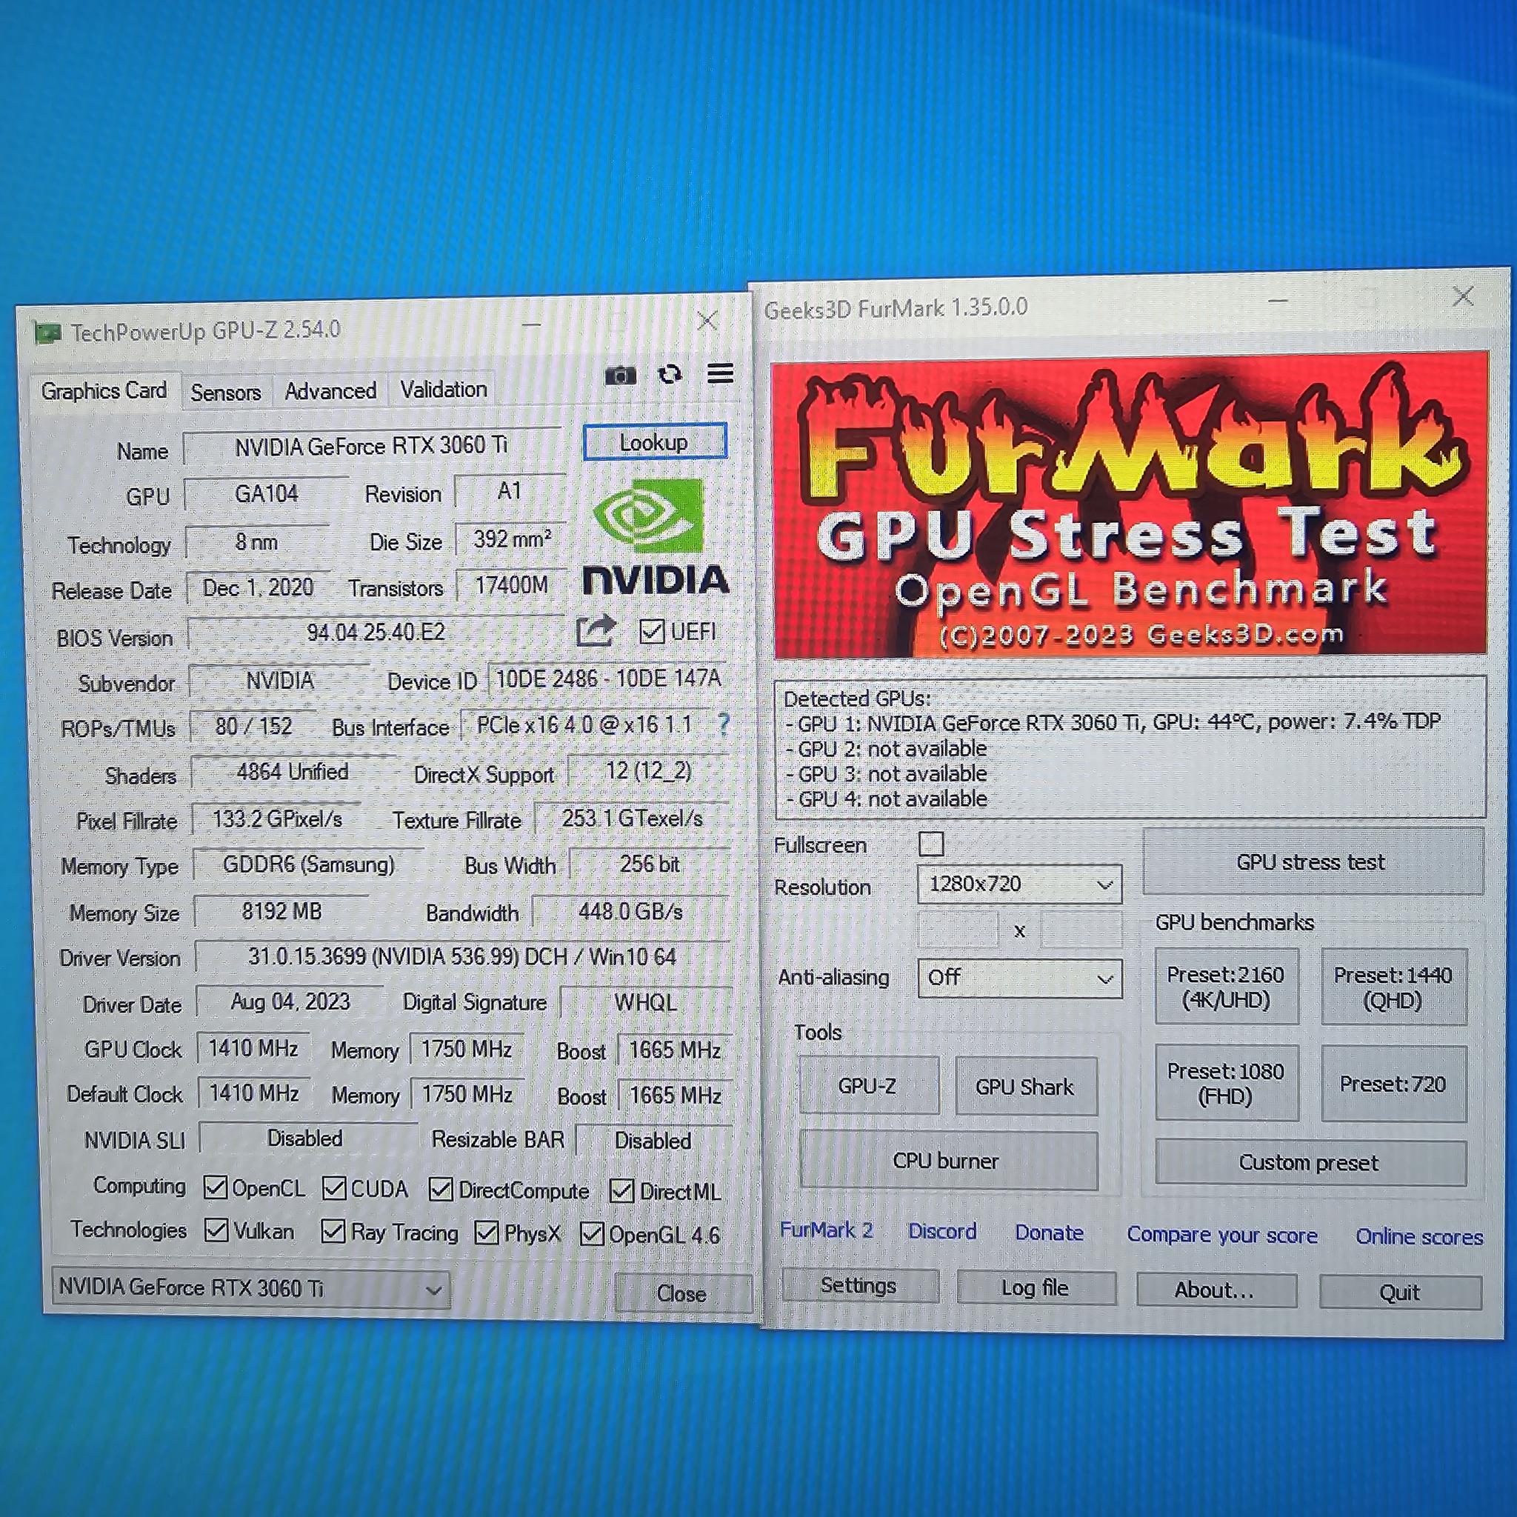Viewport: 1517px width, 1517px height.
Task: Click the Name field NVIDIA GeForce RTX 3060 Ti
Action: click(372, 446)
